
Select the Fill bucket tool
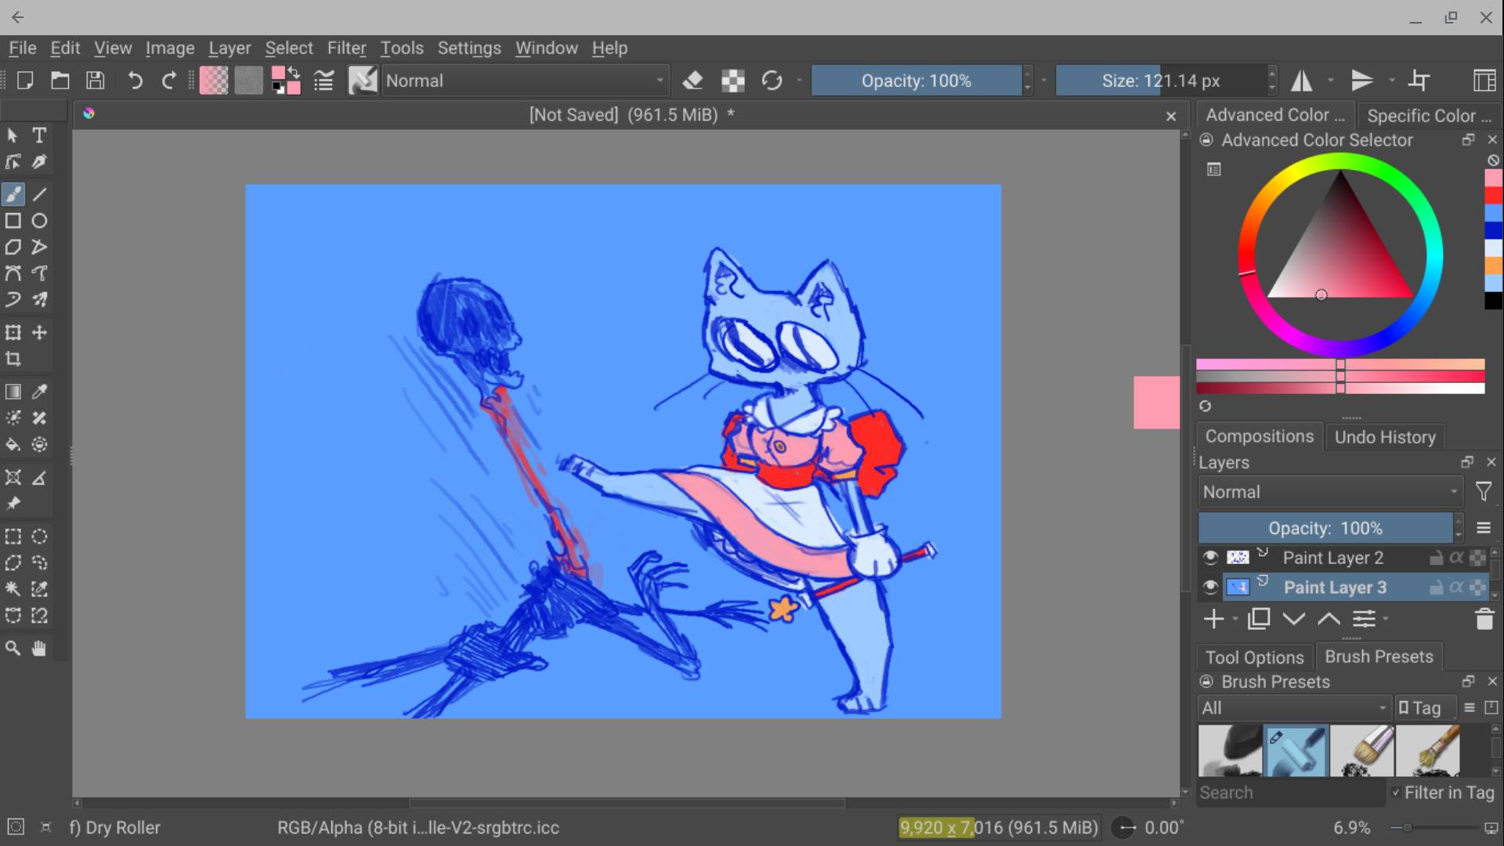(x=13, y=445)
